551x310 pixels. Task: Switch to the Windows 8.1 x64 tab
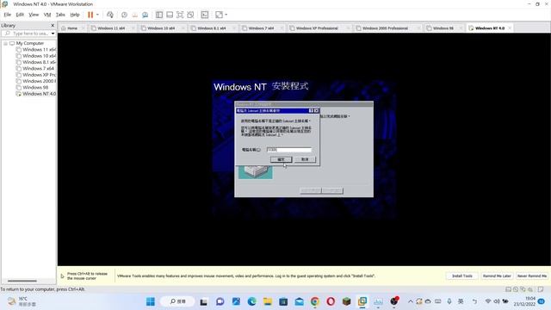[x=212, y=28]
